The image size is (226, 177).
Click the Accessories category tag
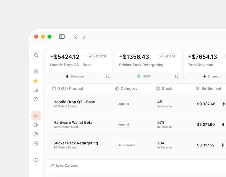(x=127, y=145)
